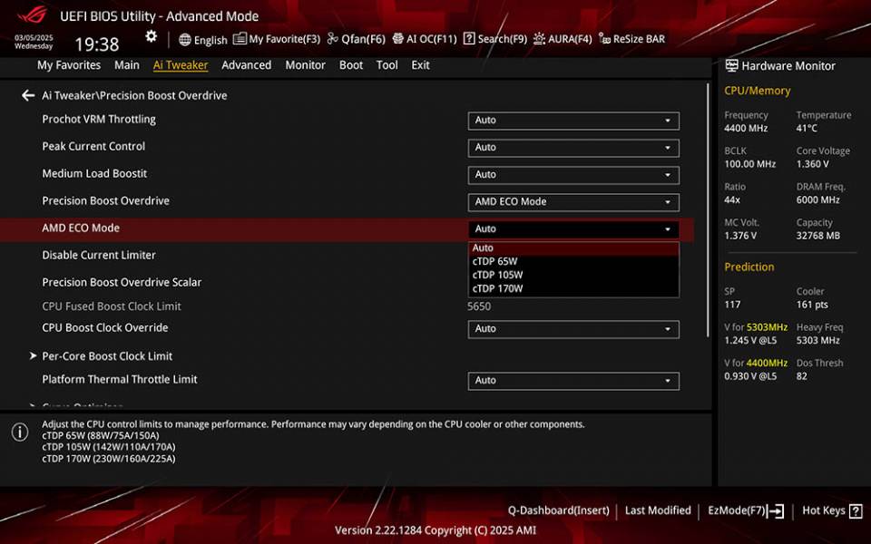Click the ROG logo in the title bar

click(x=33, y=15)
